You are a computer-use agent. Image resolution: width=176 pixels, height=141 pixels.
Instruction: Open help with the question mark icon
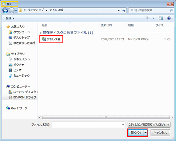[x=169, y=18]
